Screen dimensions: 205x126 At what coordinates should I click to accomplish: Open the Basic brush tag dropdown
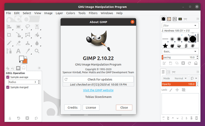[180, 51]
